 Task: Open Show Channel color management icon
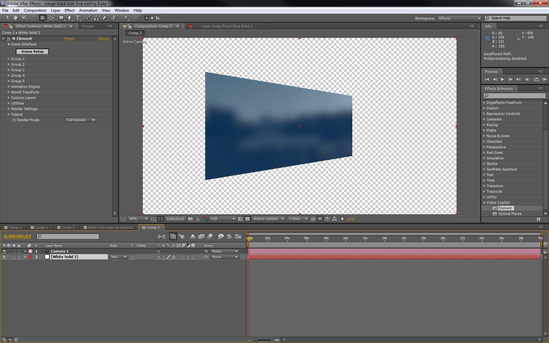[205, 219]
